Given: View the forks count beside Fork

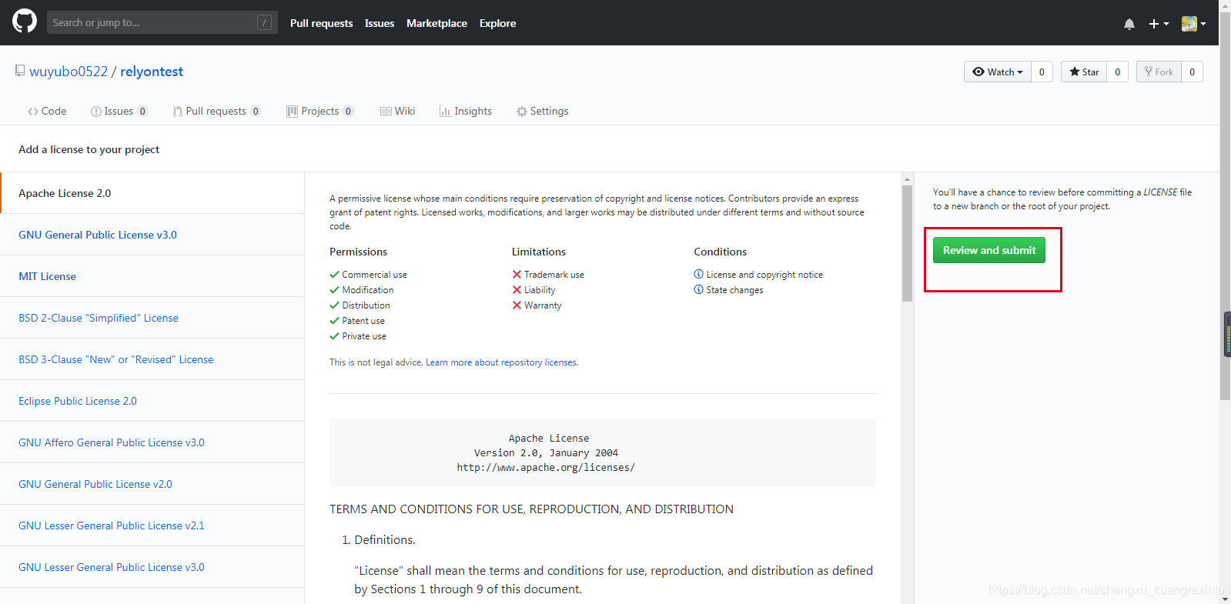Looking at the screenshot, I should point(1192,72).
